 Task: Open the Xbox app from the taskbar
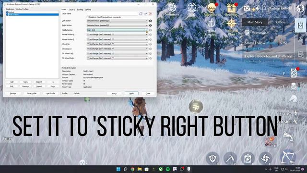pos(161,169)
